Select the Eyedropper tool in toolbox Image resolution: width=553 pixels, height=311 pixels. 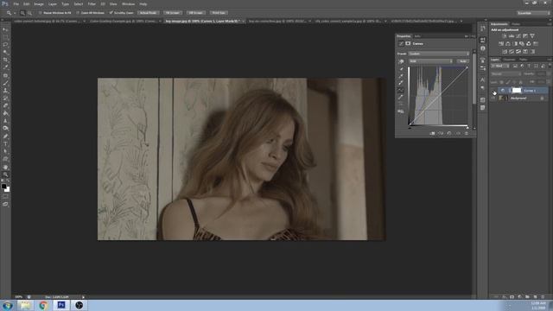coord(5,67)
